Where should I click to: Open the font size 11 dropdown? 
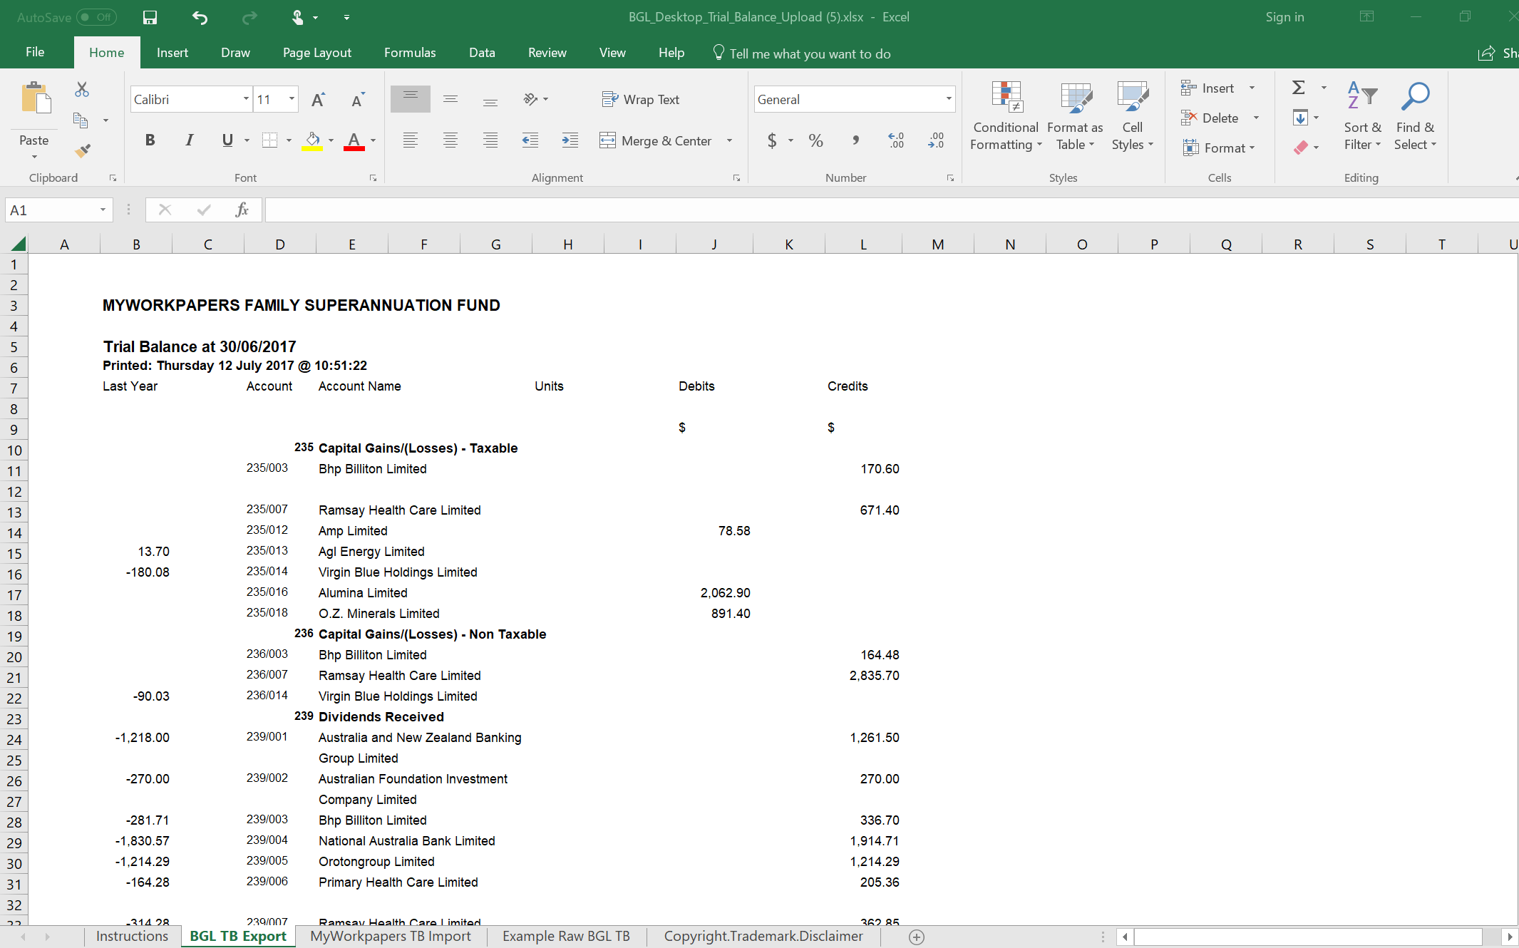(x=292, y=99)
